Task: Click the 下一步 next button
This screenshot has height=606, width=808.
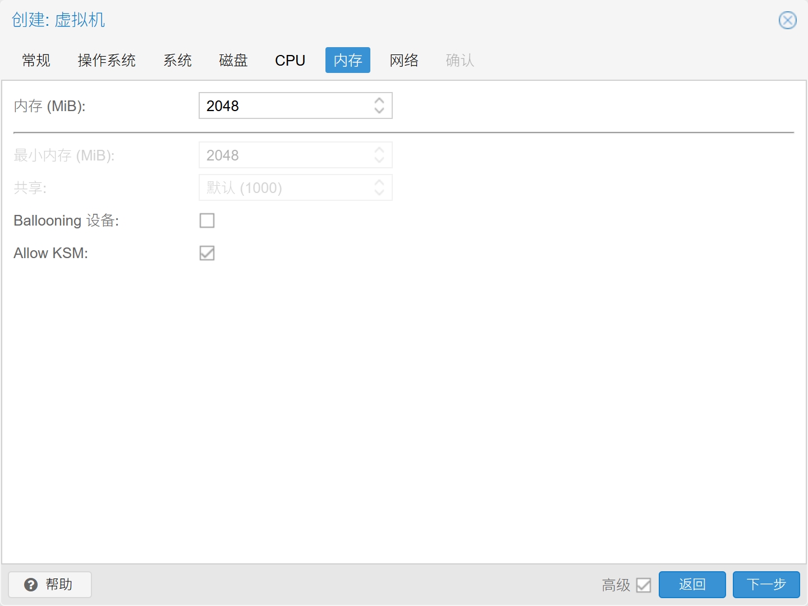Action: (766, 585)
